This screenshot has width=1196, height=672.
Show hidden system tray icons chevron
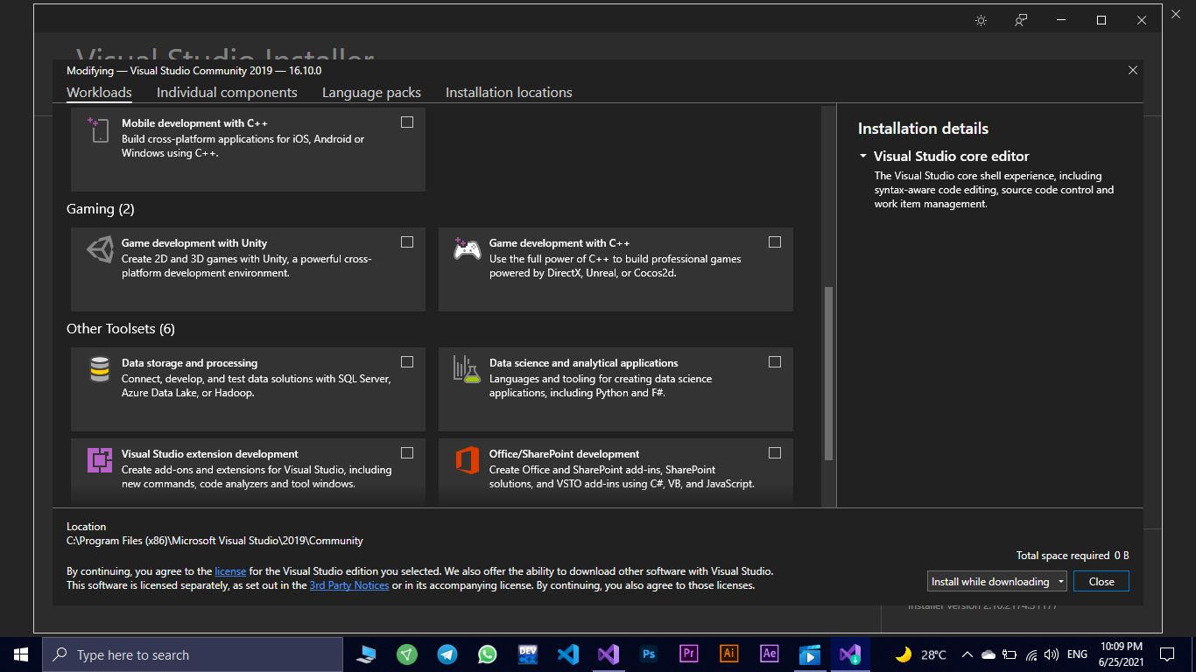[x=967, y=654]
